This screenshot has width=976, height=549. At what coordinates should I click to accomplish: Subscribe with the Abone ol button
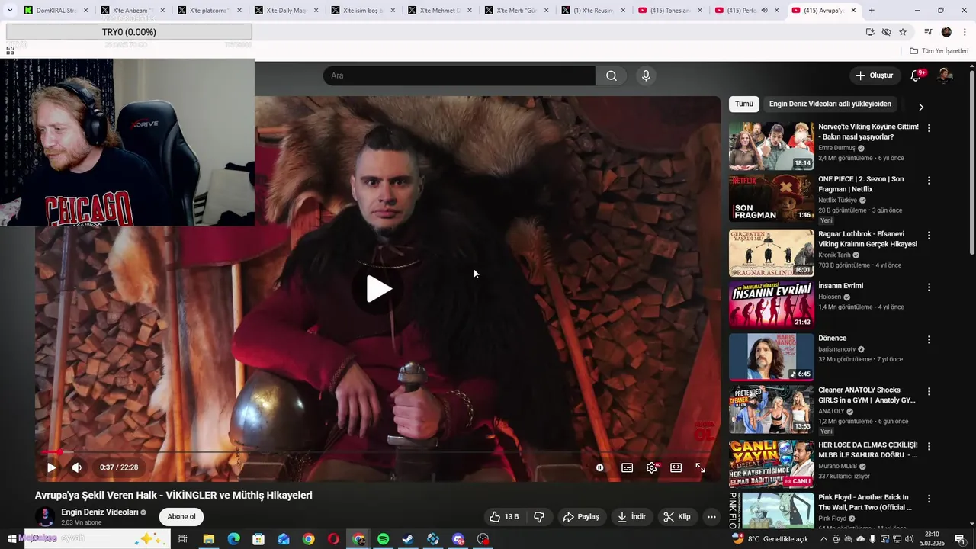click(181, 516)
